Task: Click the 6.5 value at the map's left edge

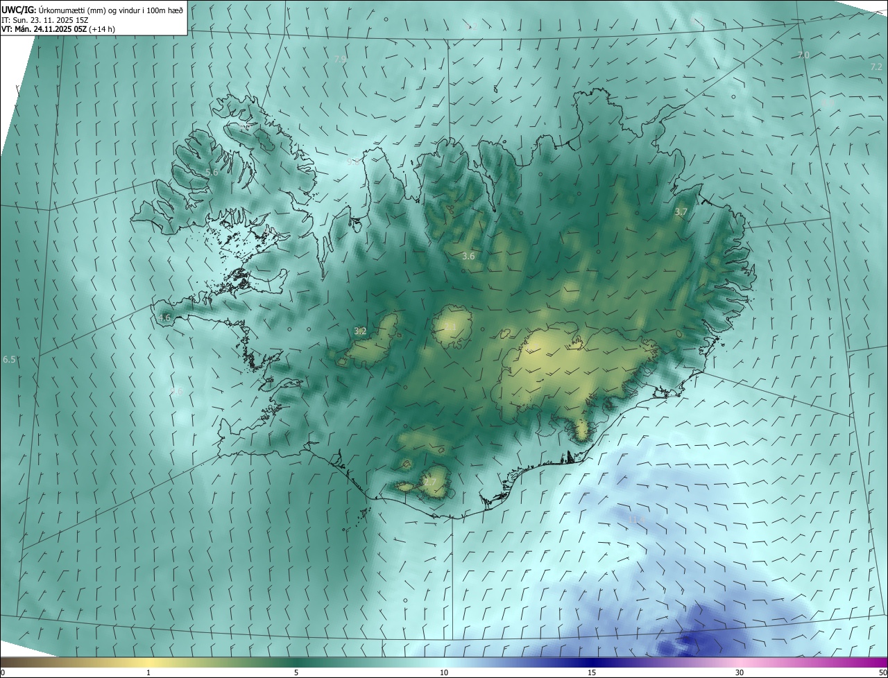Action: 9,359
